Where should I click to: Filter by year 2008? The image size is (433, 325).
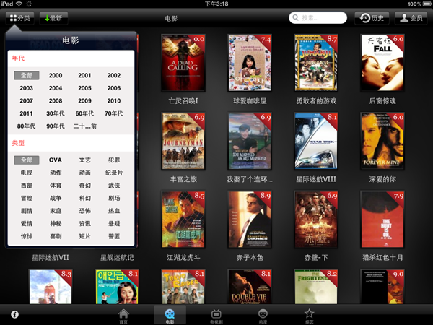point(56,101)
